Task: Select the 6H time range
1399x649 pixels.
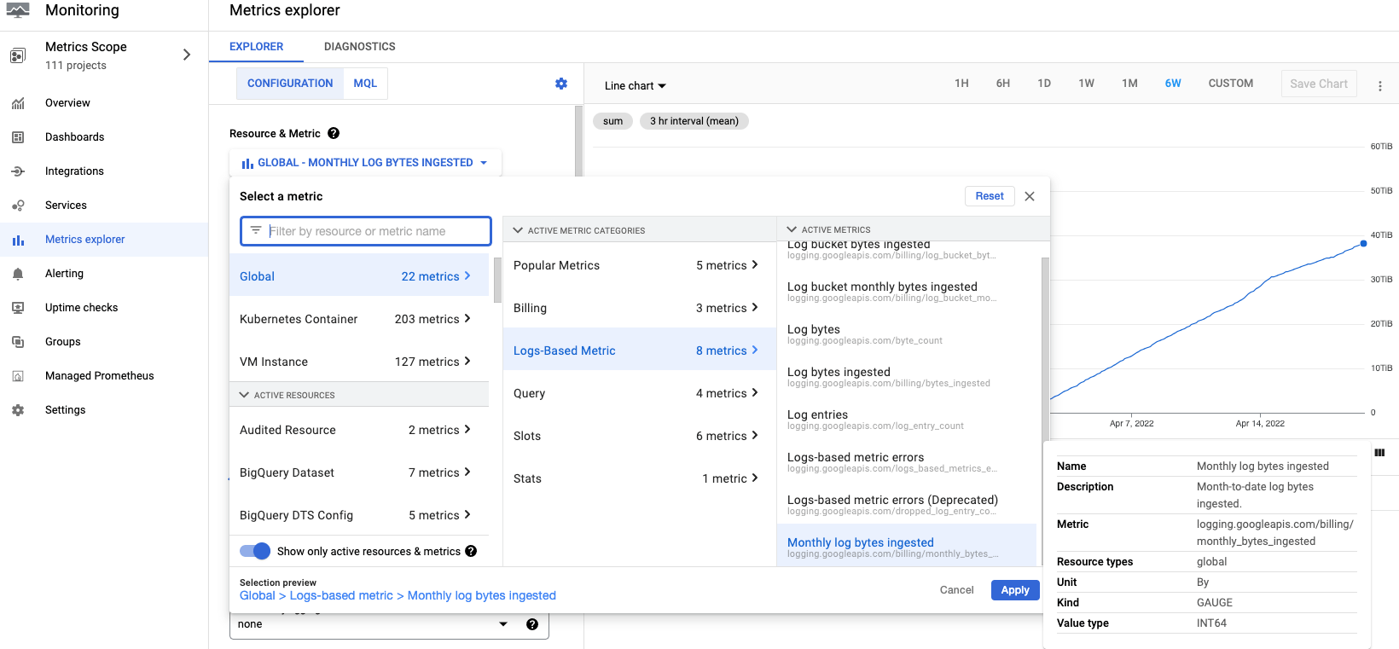Action: (x=1003, y=84)
